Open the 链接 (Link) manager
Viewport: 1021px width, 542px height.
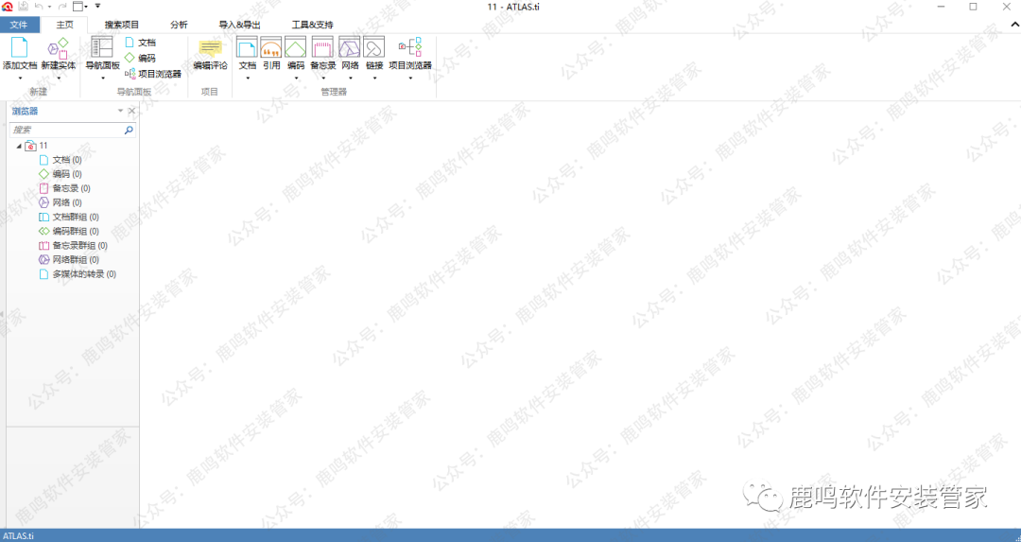[x=374, y=49]
